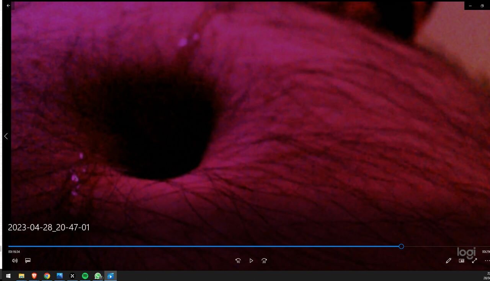The width and height of the screenshot is (490, 281).
Task: Open the pencil edit options
Action: pyautogui.click(x=448, y=261)
